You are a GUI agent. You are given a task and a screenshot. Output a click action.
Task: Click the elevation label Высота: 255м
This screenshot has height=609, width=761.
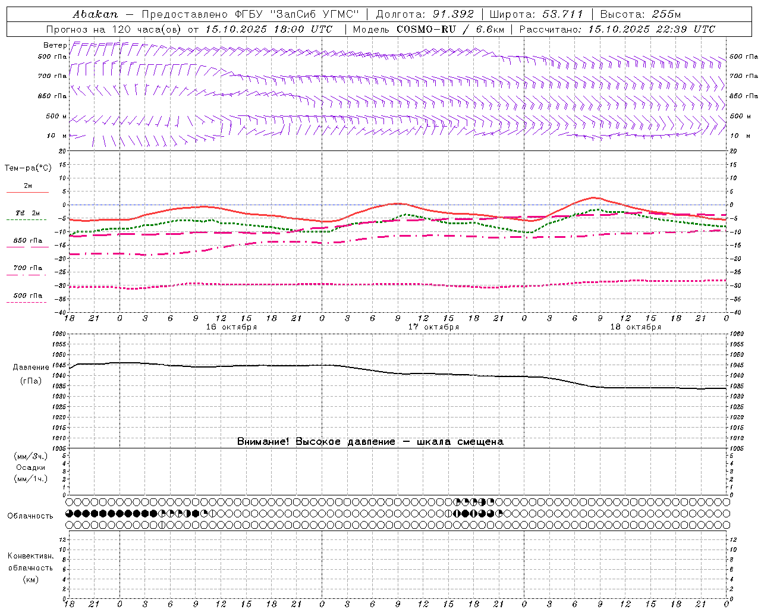(x=640, y=14)
